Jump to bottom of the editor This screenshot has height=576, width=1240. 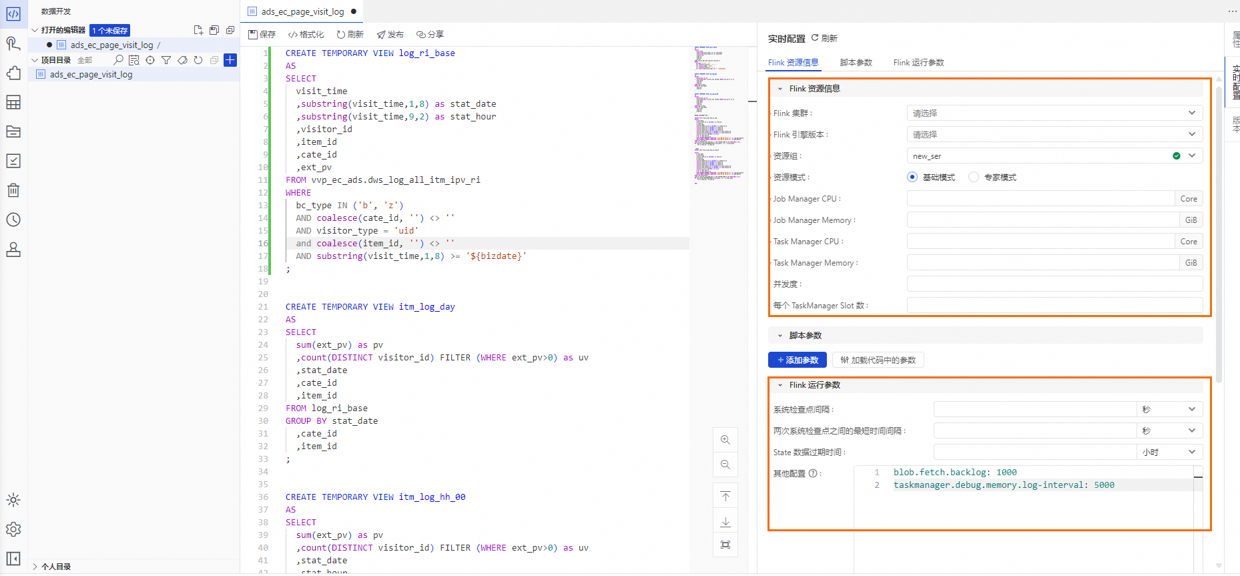[725, 521]
